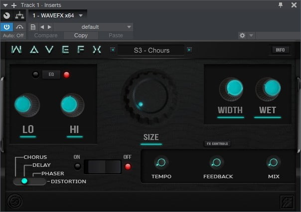Select the DELAY effect label
This screenshot has height=212, width=301.
41,165
